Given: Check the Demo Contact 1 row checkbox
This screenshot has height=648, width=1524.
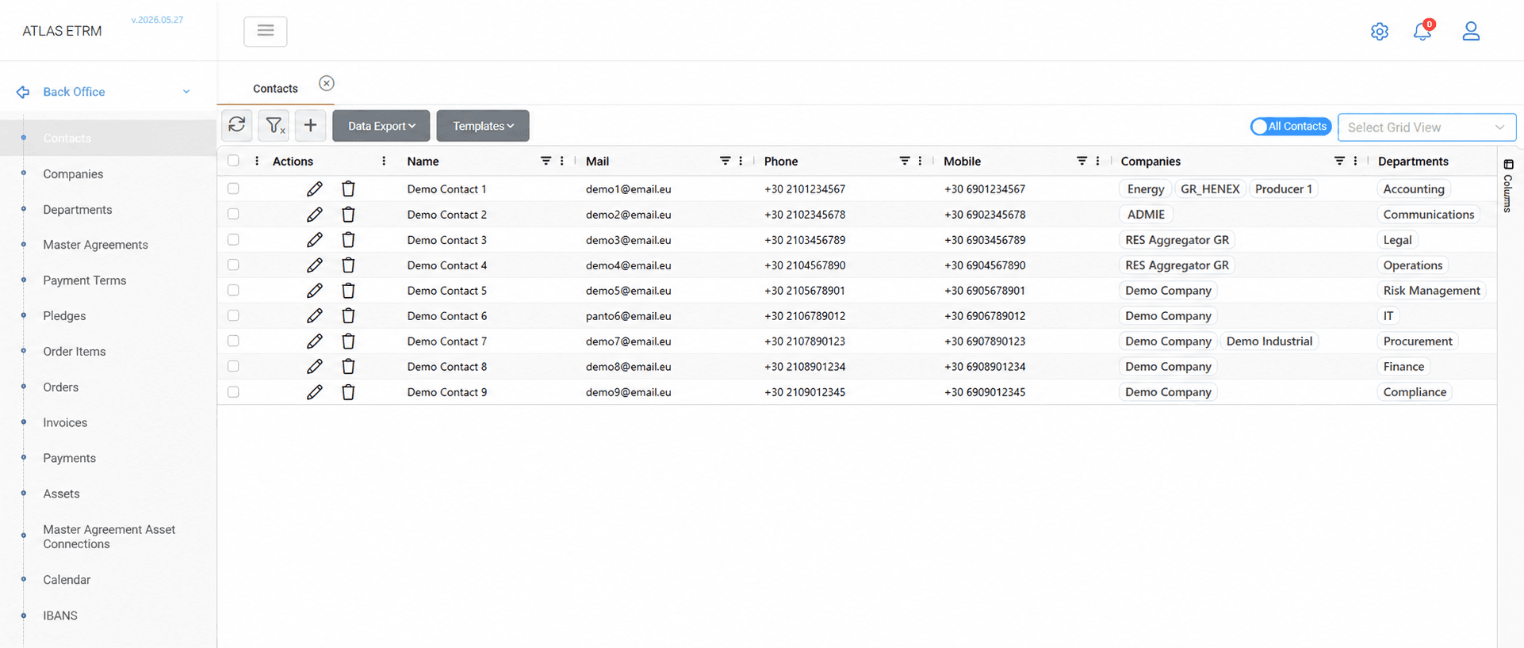Looking at the screenshot, I should point(233,189).
